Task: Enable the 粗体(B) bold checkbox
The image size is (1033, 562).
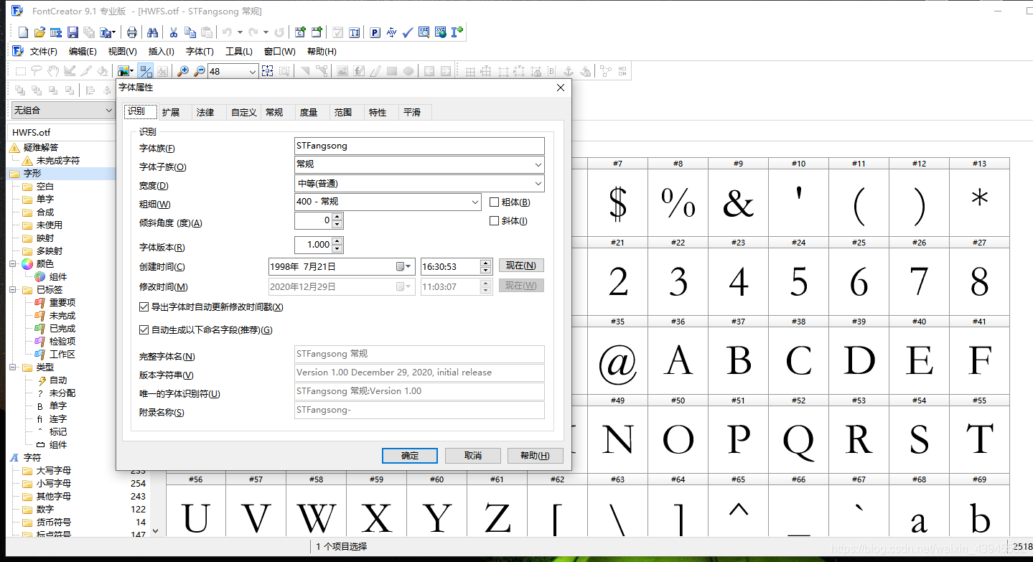Action: (494, 202)
